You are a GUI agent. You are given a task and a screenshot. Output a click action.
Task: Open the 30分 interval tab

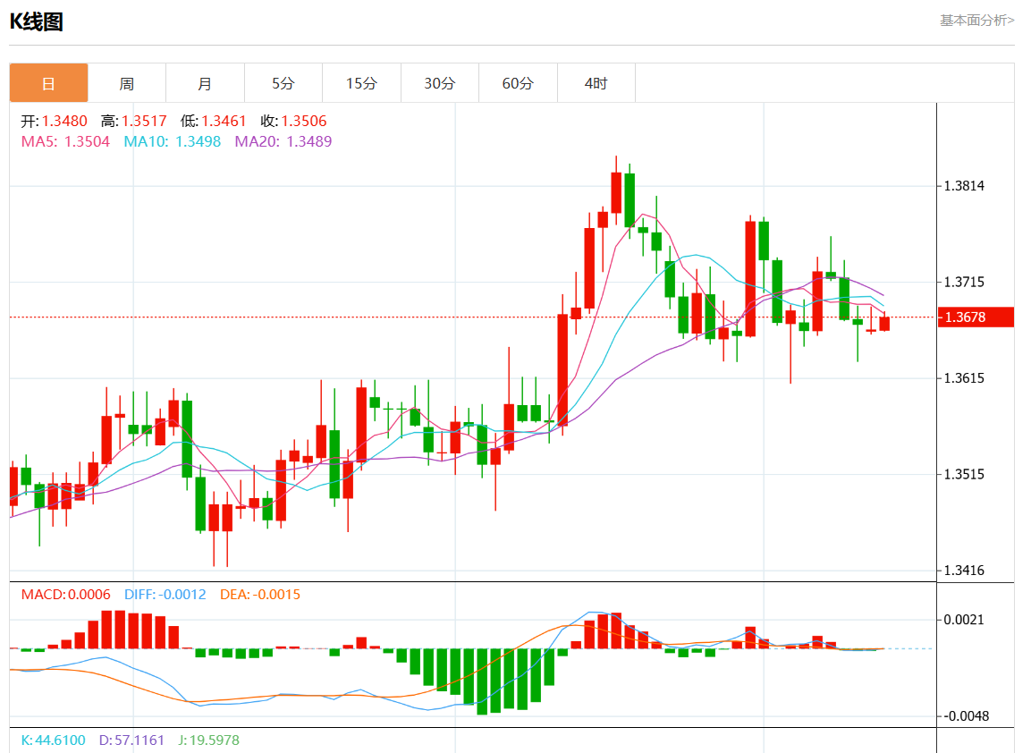(x=440, y=83)
